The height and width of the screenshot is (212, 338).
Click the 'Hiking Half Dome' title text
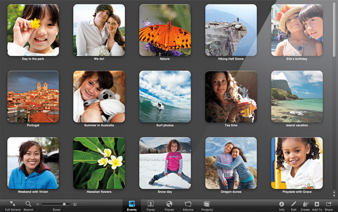click(231, 59)
